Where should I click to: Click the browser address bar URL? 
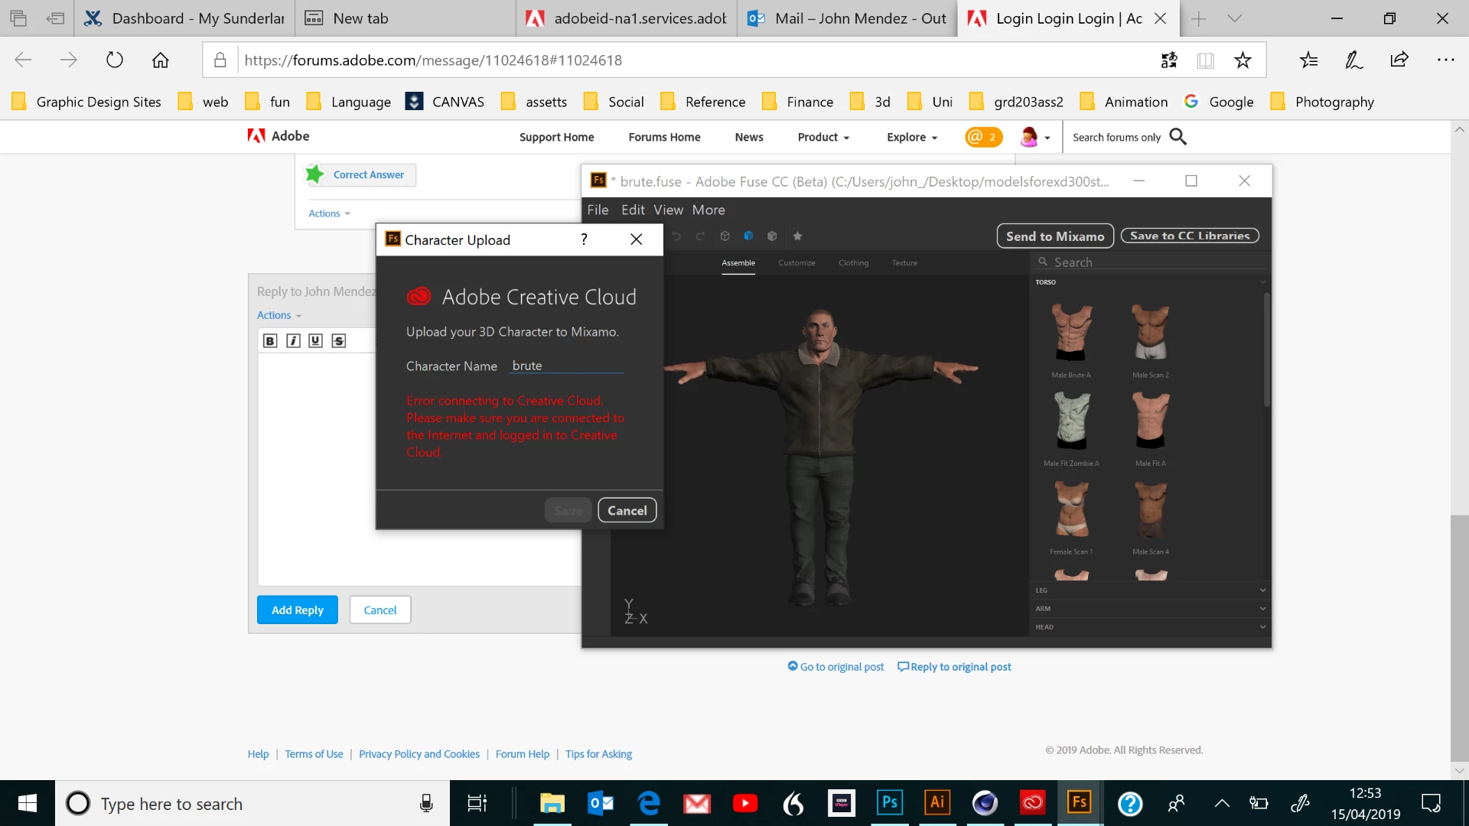433,60
